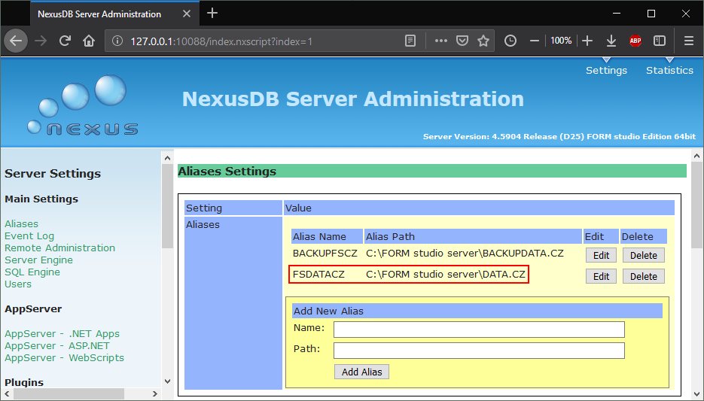Viewport: 704px width, 401px height.
Task: Close the NexusDB Server Administration tab
Action: click(x=187, y=14)
